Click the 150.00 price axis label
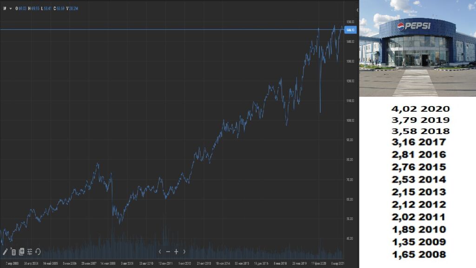This screenshot has width=476, height=268. [x=350, y=22]
